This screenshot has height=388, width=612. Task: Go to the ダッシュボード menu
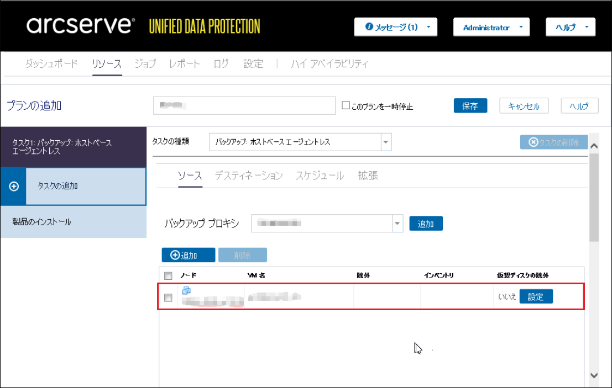(52, 63)
